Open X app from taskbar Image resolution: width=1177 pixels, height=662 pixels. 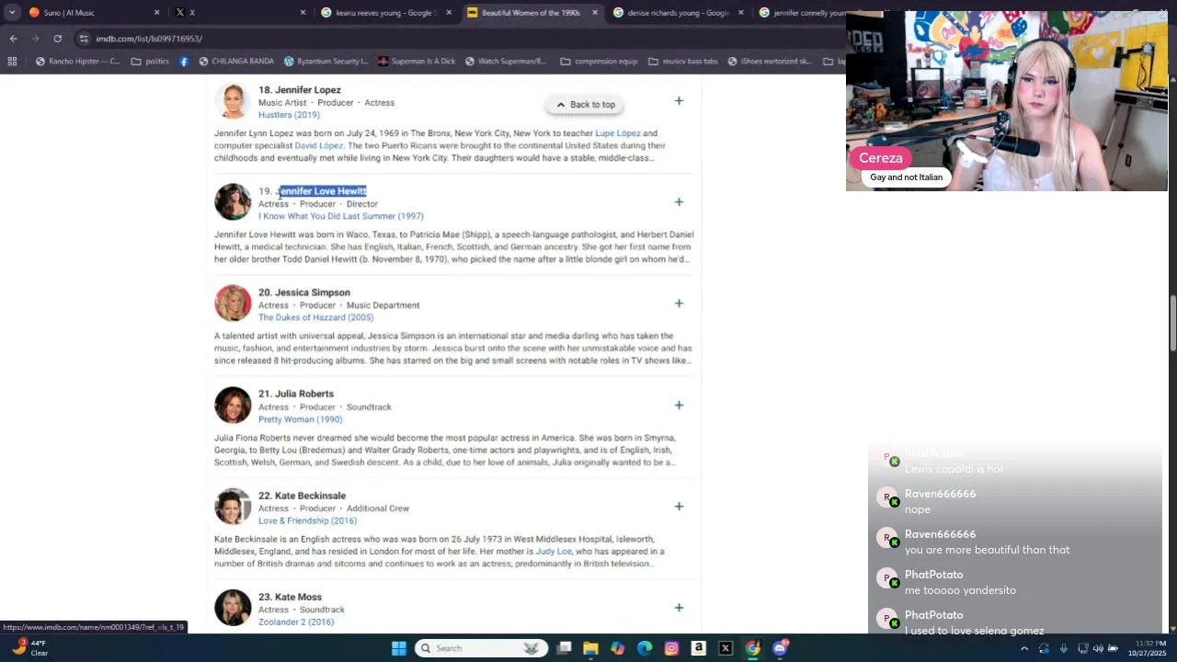726,648
